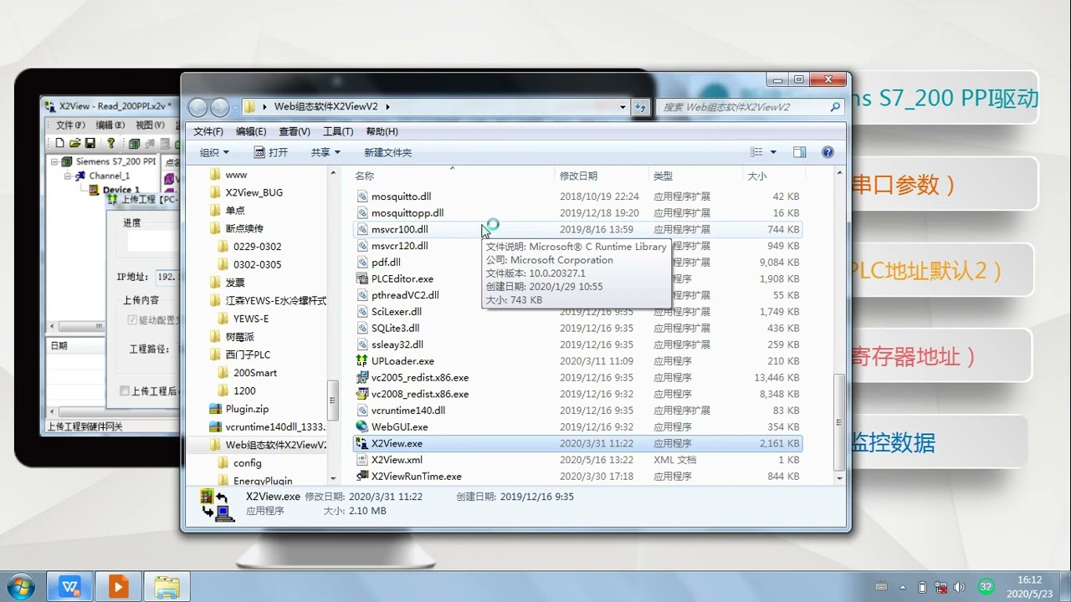Select the vc2008_redist.x86.exe installer icon

click(x=362, y=394)
